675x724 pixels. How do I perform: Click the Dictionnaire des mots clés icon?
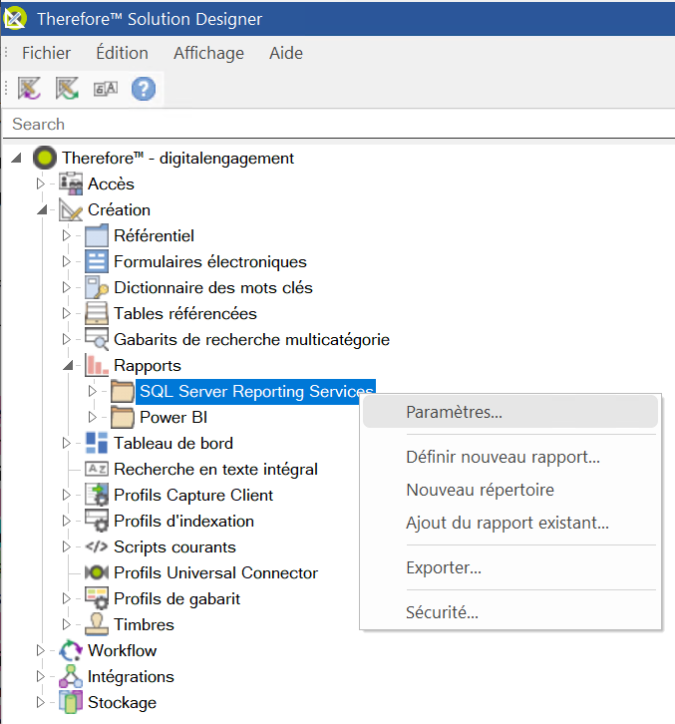click(x=97, y=287)
